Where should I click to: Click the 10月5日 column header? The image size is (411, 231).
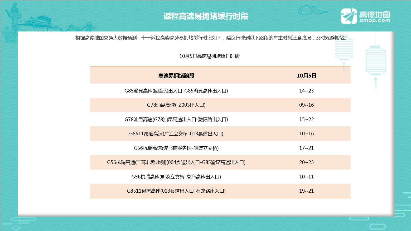306,76
